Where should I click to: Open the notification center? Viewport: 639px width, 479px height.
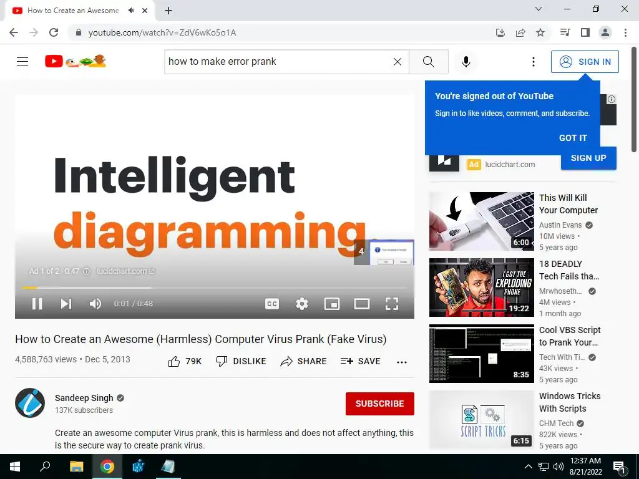pyautogui.click(x=620, y=467)
